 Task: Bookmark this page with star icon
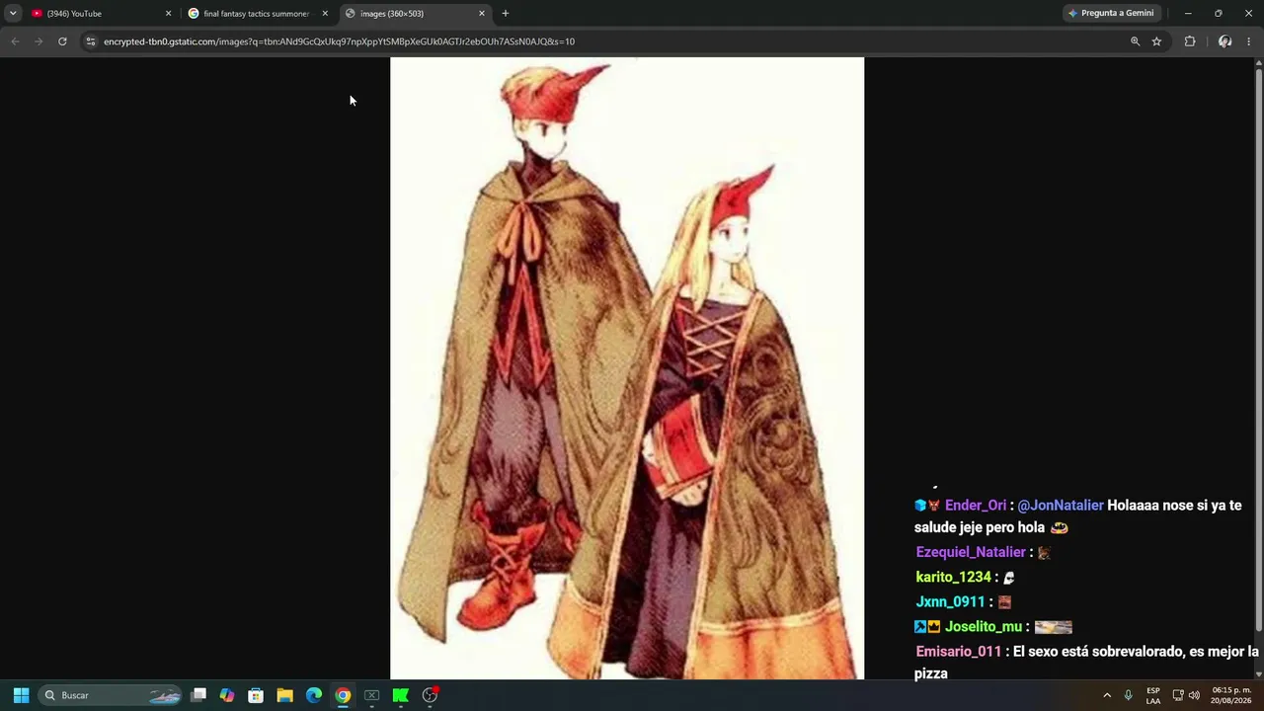[x=1156, y=41]
